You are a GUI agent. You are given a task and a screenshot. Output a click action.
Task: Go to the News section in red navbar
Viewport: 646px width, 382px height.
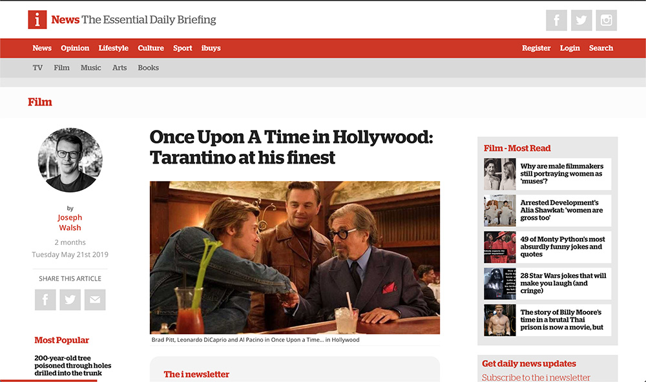42,48
